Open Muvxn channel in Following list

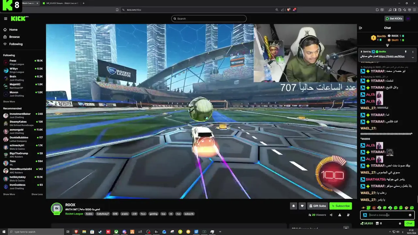point(23,94)
